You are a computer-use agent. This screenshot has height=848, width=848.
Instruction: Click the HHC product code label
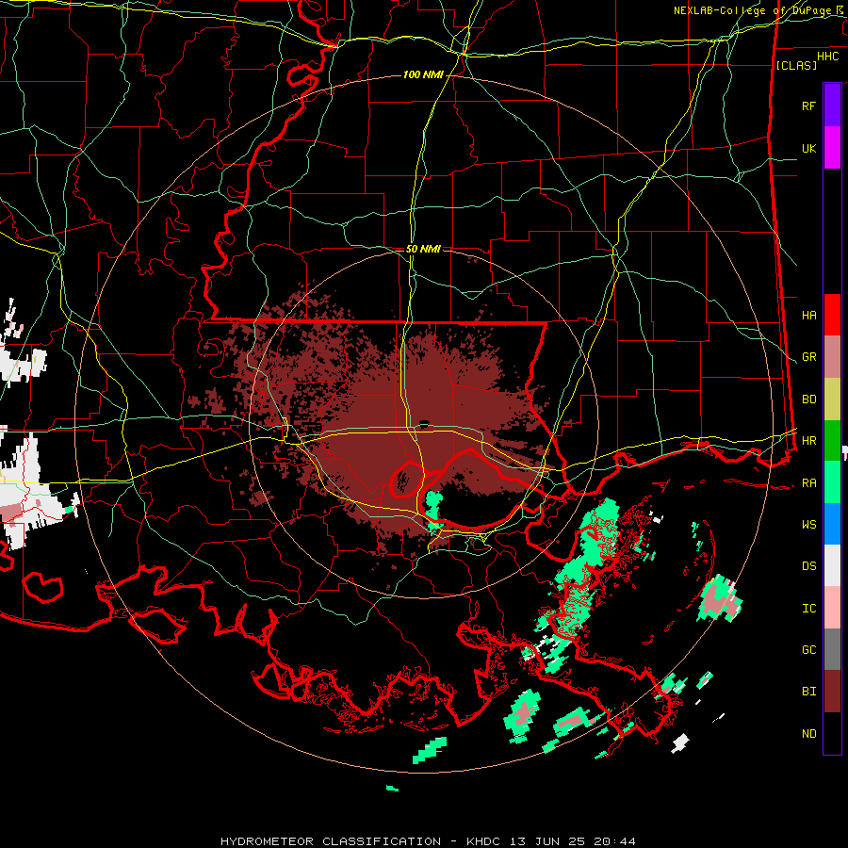point(828,57)
